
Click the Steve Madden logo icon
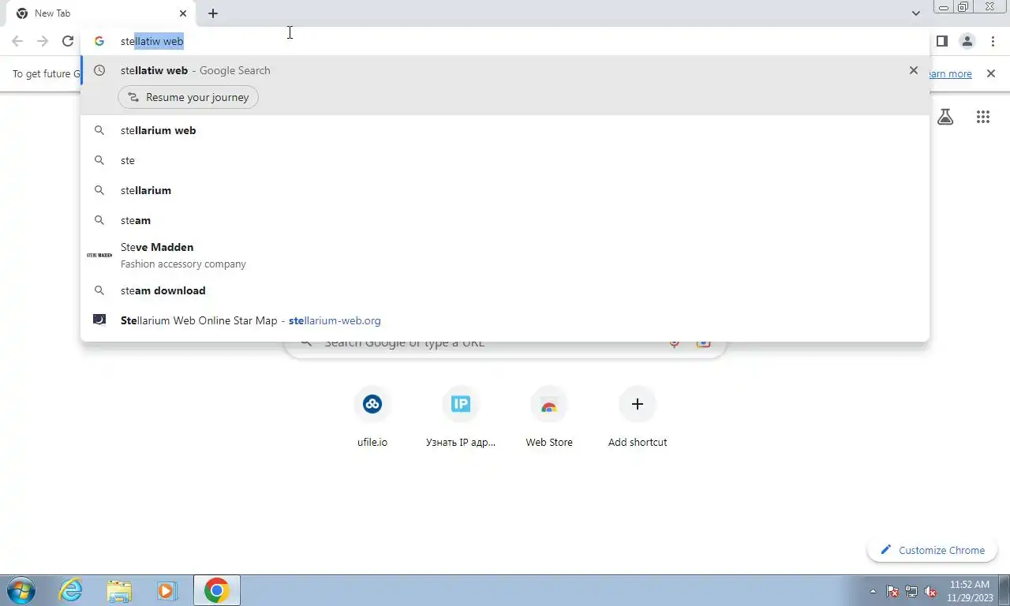pyautogui.click(x=99, y=255)
